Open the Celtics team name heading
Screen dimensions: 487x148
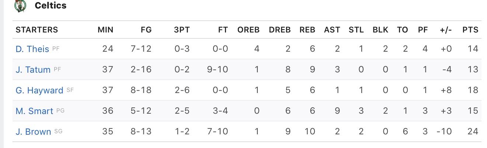[x=51, y=6]
